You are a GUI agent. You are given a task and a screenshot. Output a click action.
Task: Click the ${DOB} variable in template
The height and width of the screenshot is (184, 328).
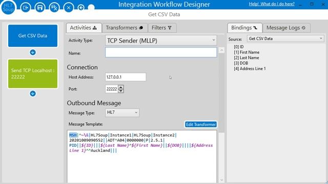pyautogui.click(x=174, y=145)
